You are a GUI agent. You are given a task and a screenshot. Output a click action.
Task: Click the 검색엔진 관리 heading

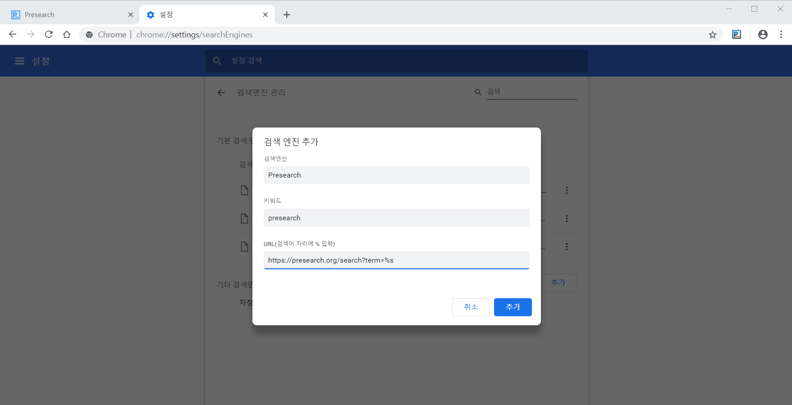click(261, 92)
